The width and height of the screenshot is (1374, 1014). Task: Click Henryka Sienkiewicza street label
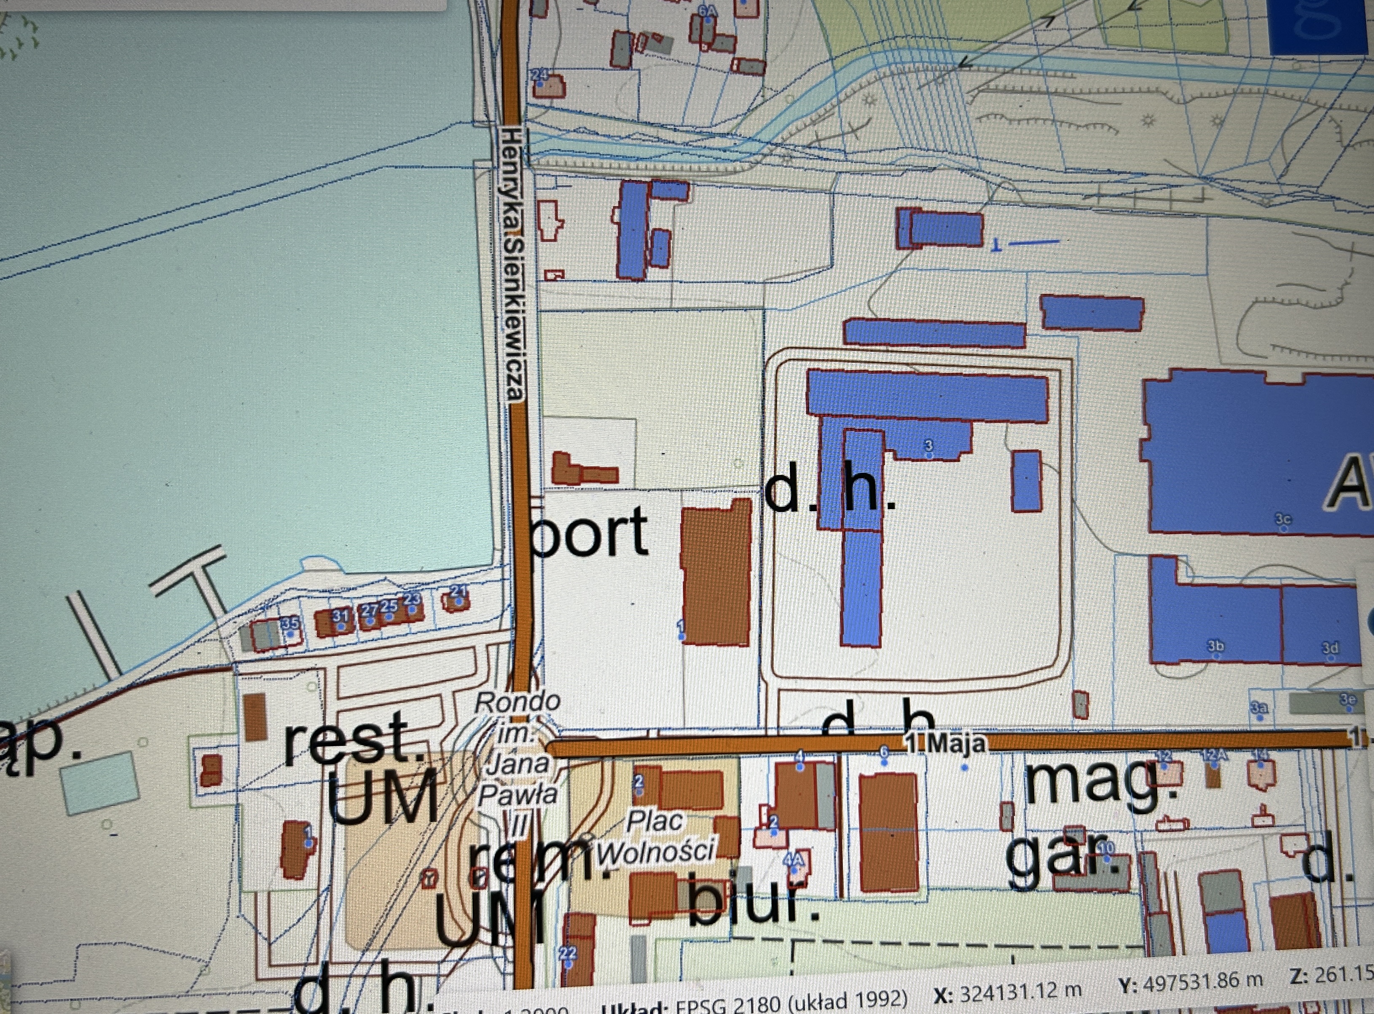pos(513,264)
